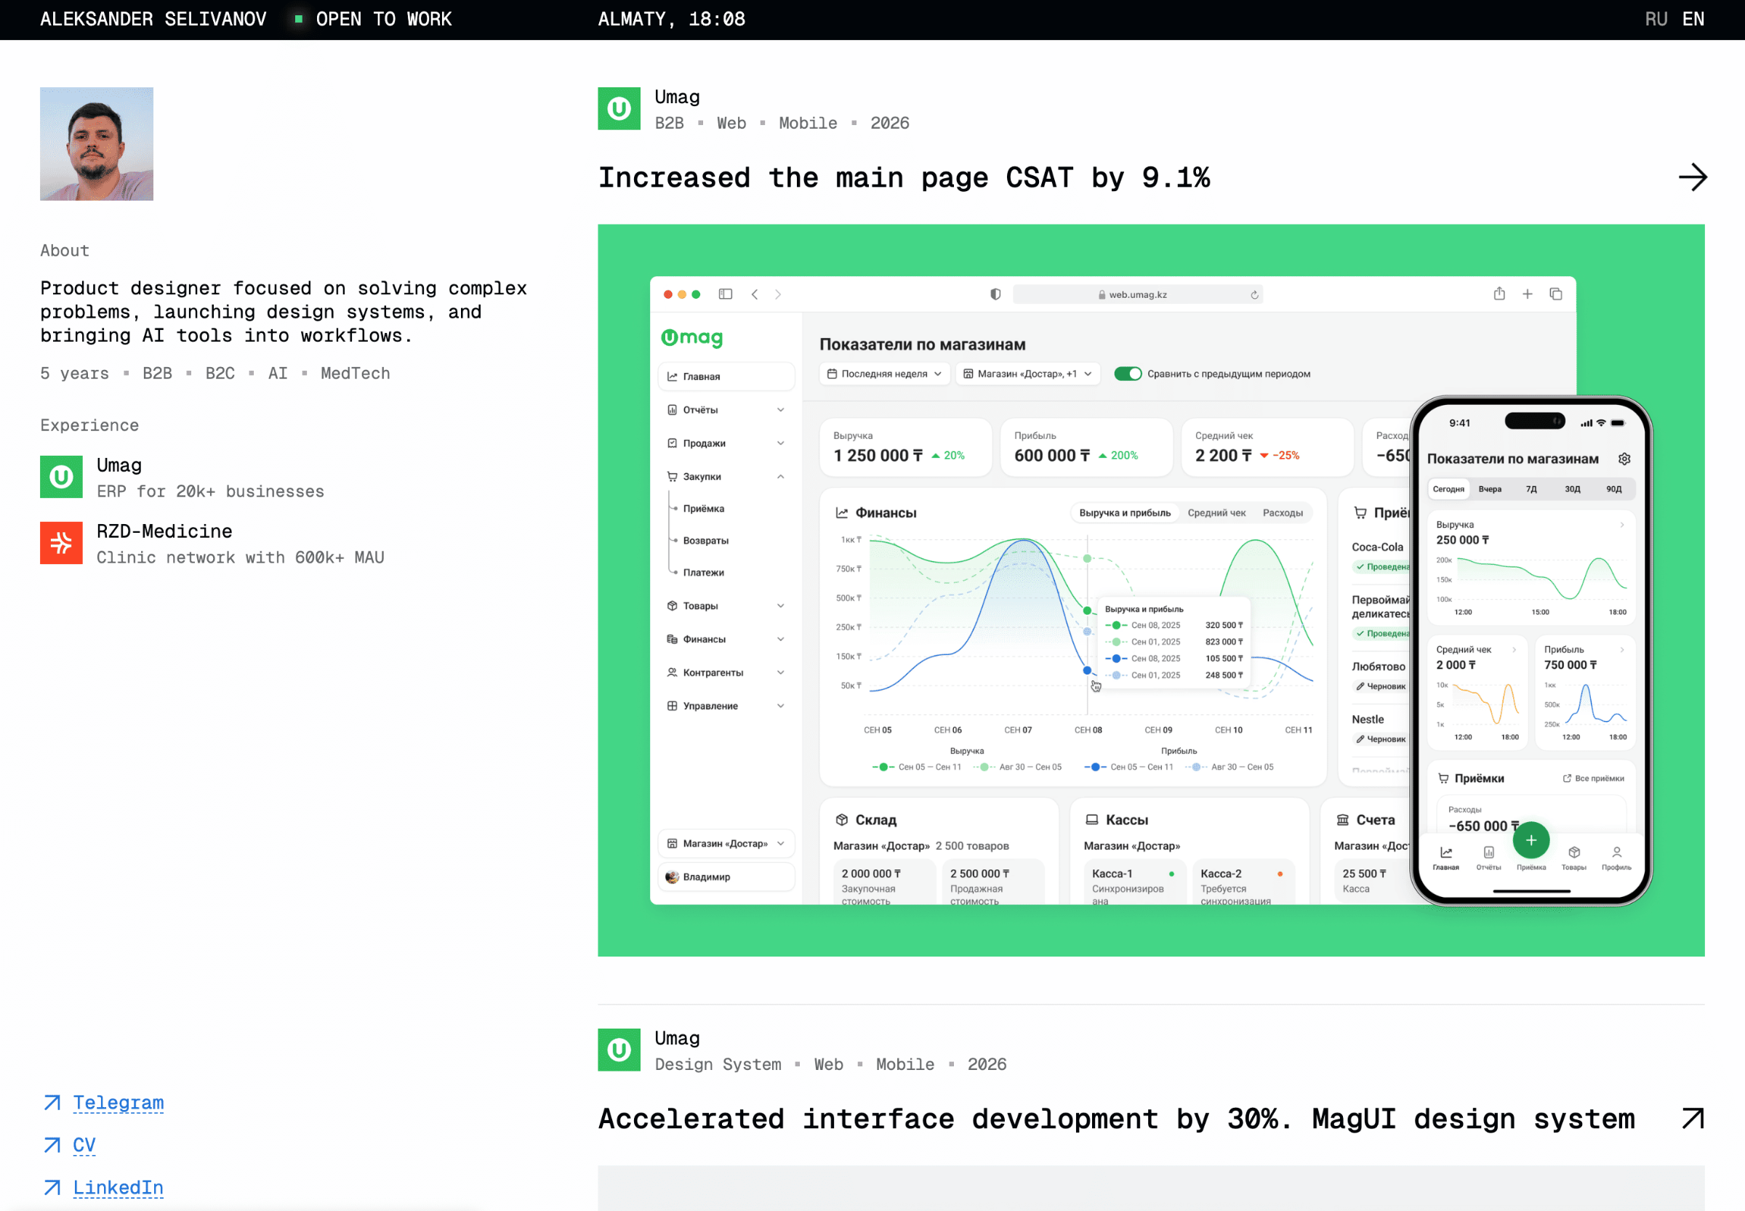This screenshot has height=1211, width=1745.
Task: Switch site language to RU
Action: coord(1656,19)
